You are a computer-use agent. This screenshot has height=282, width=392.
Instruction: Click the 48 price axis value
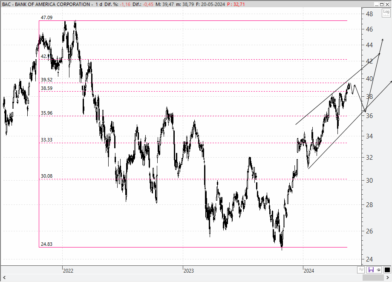[369, 14]
